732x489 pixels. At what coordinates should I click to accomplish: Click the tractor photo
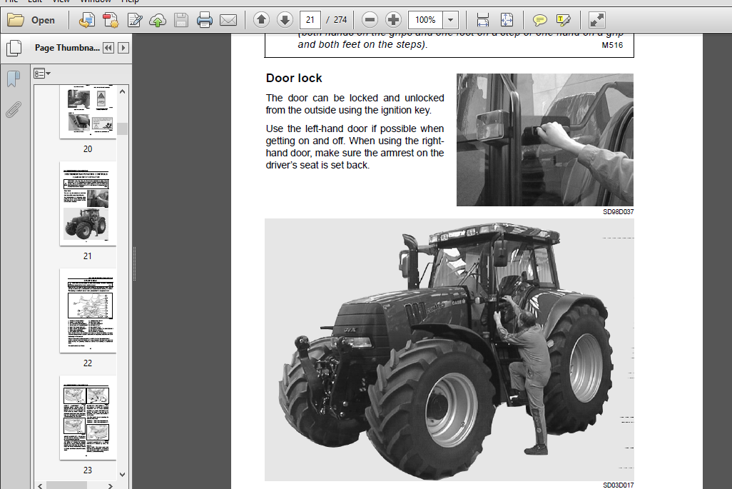click(449, 349)
